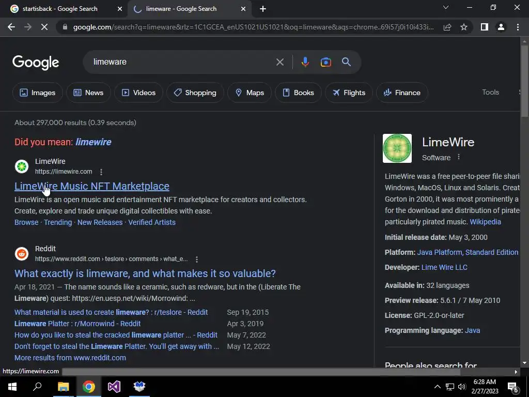
Task: Open More results from www.reddit.com
Action: click(x=70, y=358)
